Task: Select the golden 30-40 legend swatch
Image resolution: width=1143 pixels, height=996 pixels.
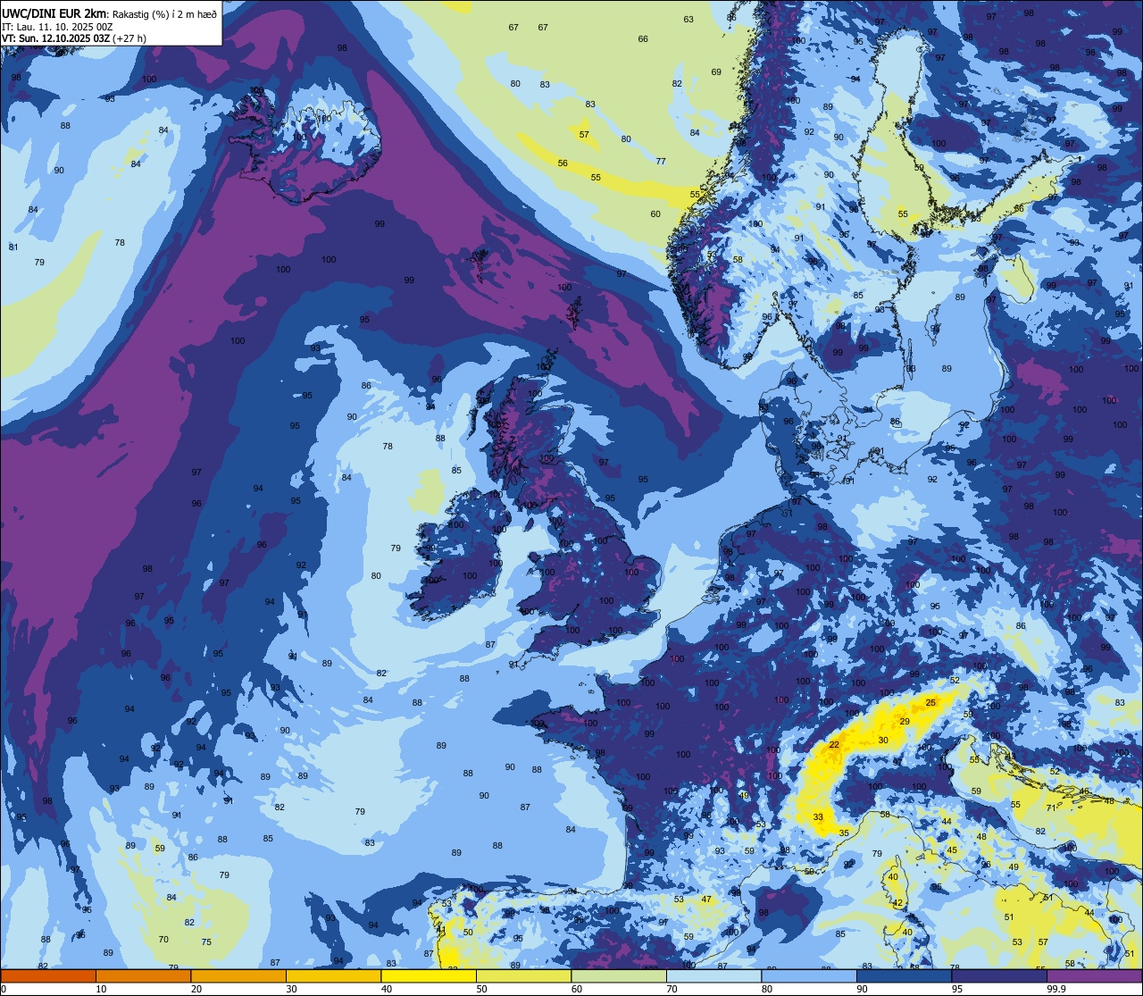Action: [x=333, y=975]
